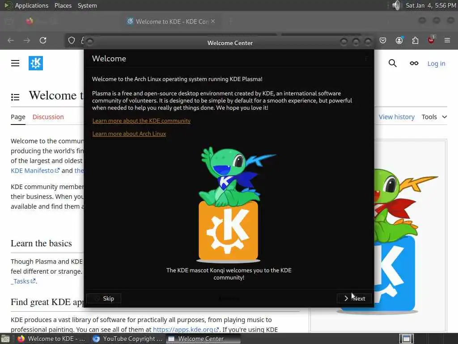Skip the Welcome Center tour
The width and height of the screenshot is (458, 344).
104,298
